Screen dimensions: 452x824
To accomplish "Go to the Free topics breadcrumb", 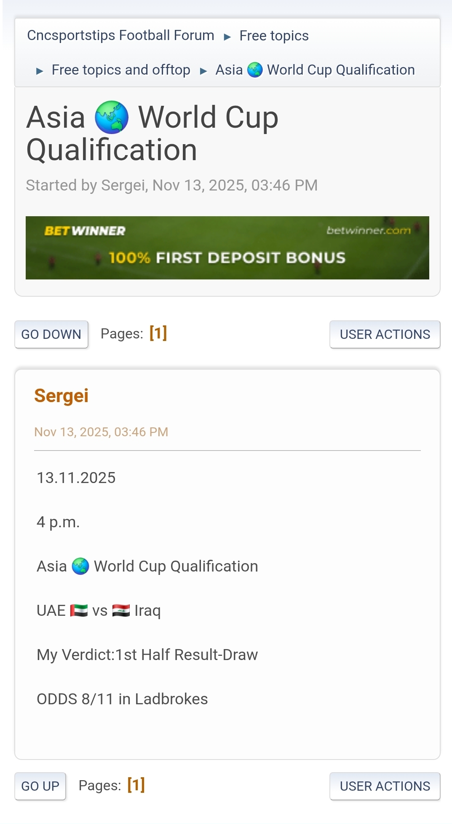I will (274, 36).
